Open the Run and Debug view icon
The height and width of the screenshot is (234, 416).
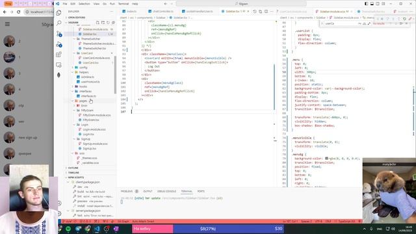[59, 44]
